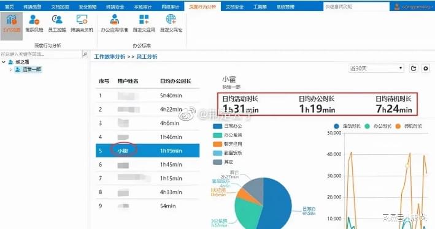
Task: Toggle the 日常办公 pie legend swatch
Action: coord(217,126)
